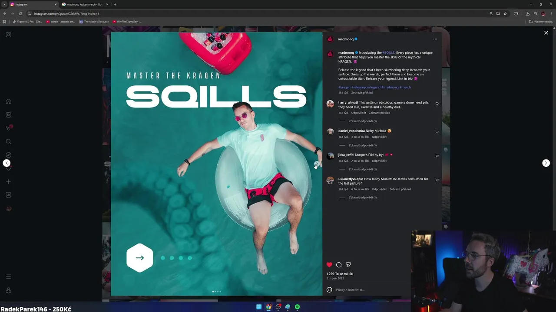The image size is (556, 312).
Task: Open Instagram home from the sidebar
Action: tap(8, 101)
